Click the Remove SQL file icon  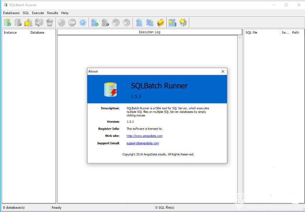(105, 23)
